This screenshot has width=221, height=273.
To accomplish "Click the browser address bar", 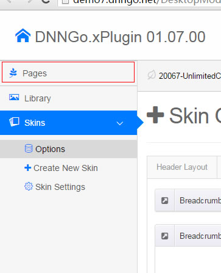I will (139, 3).
